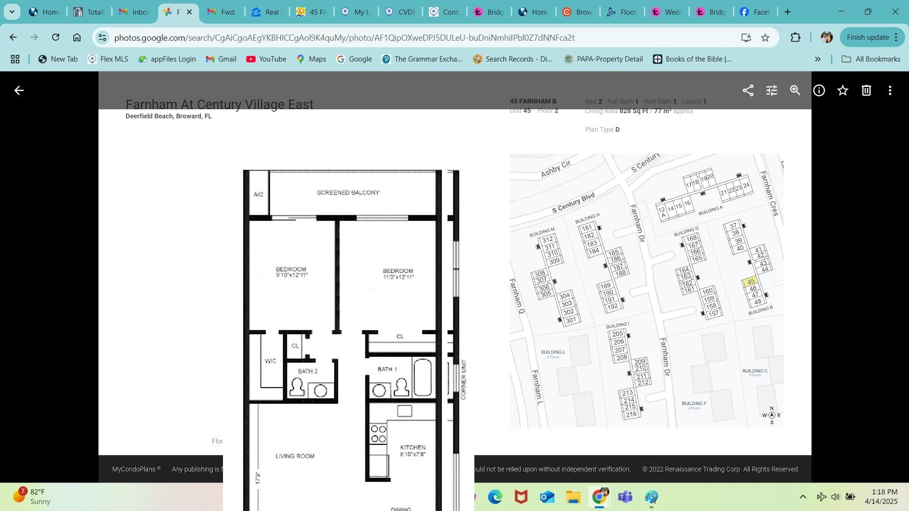The image size is (909, 511).
Task: Go to browser home page
Action: tap(77, 37)
